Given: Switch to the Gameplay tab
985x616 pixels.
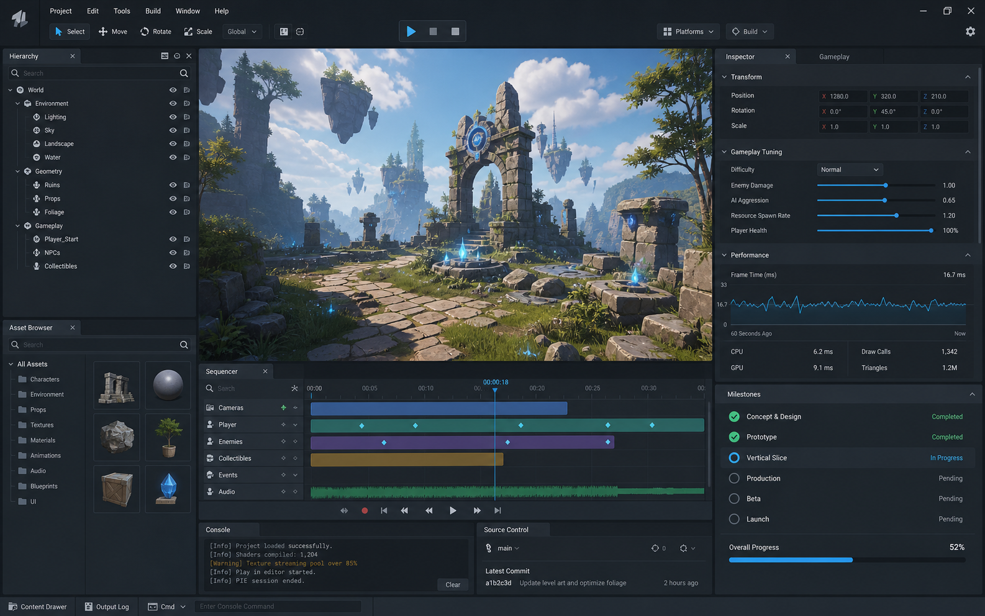Looking at the screenshot, I should pyautogui.click(x=834, y=57).
